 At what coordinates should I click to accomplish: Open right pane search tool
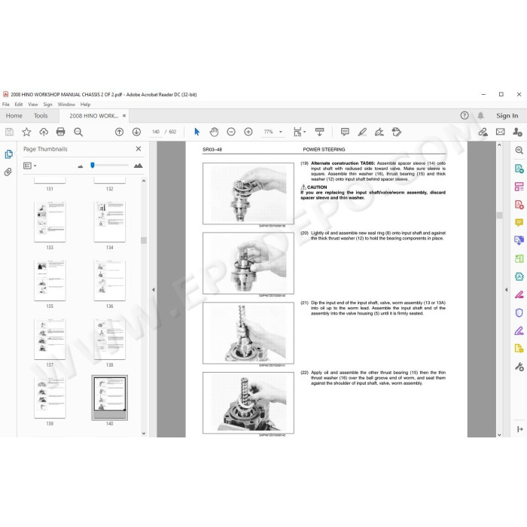(x=519, y=151)
